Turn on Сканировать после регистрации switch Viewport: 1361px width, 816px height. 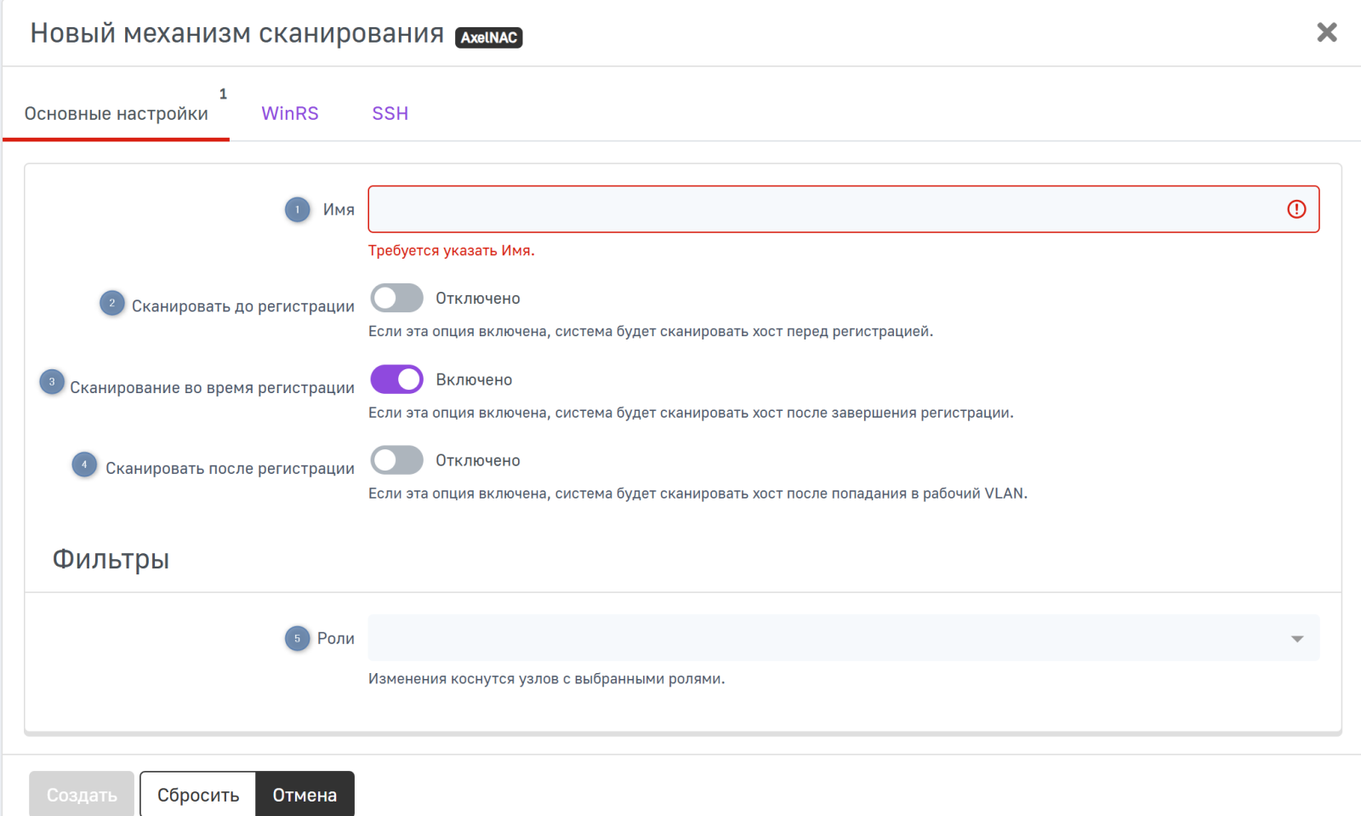tap(396, 460)
